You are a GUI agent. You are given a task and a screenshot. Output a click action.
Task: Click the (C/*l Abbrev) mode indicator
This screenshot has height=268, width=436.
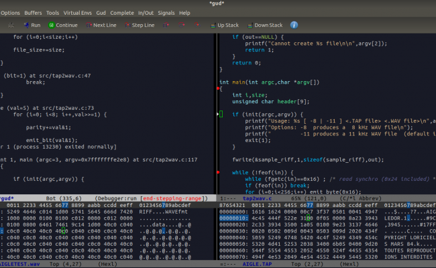tap(361, 198)
